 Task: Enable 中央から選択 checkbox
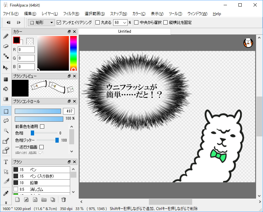(x=136, y=23)
